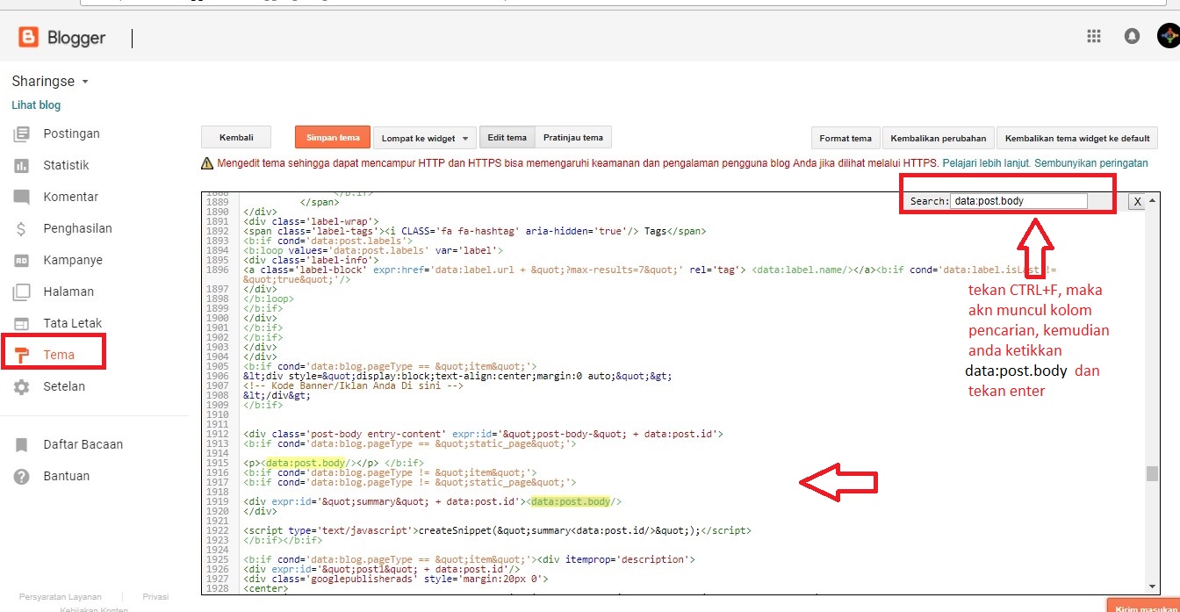Click the orange Simpan tema button
Image resolution: width=1180 pixels, height=612 pixels.
tap(333, 138)
